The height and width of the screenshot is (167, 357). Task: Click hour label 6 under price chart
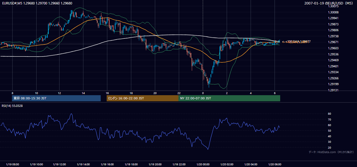click(275, 93)
